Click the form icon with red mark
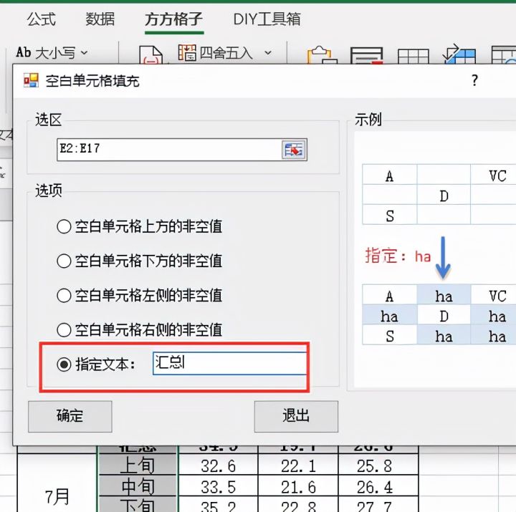 (x=366, y=56)
